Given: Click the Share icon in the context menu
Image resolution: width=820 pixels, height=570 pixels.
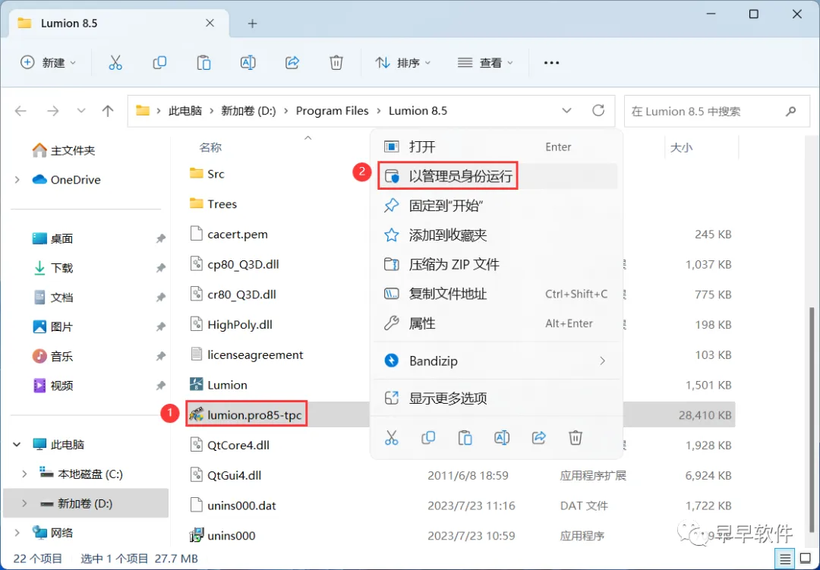Looking at the screenshot, I should (538, 438).
